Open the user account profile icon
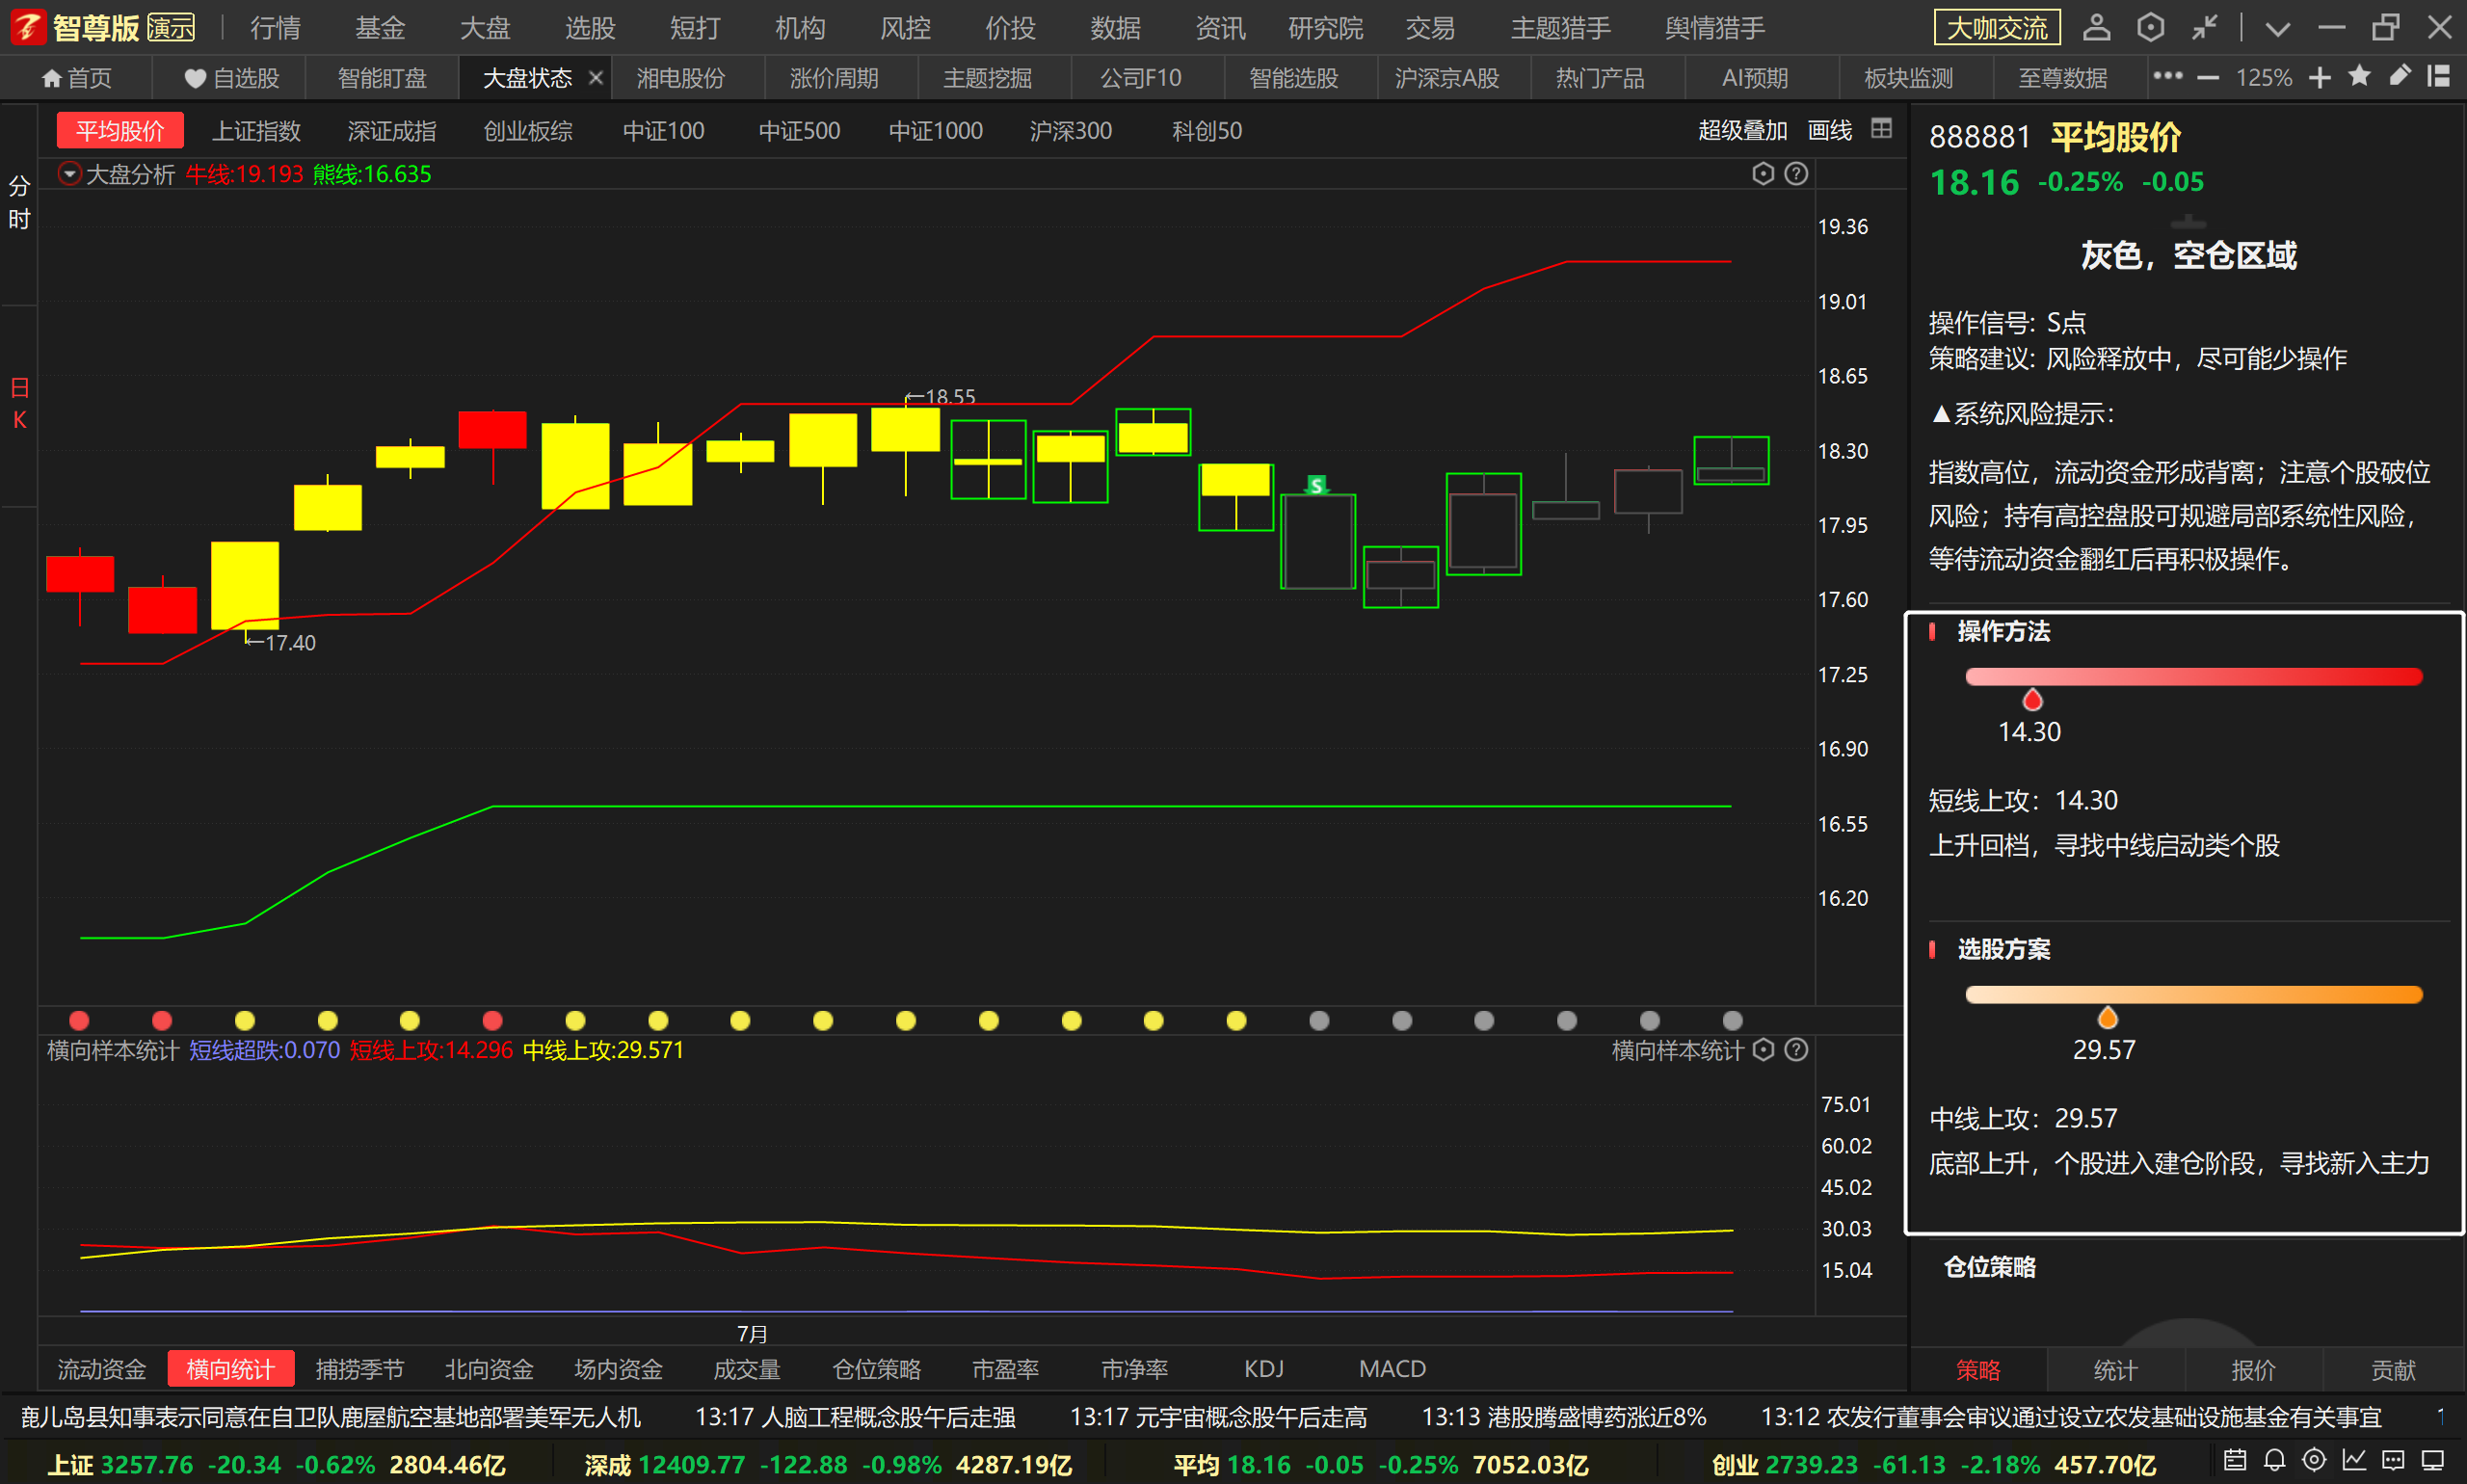 [x=2096, y=27]
